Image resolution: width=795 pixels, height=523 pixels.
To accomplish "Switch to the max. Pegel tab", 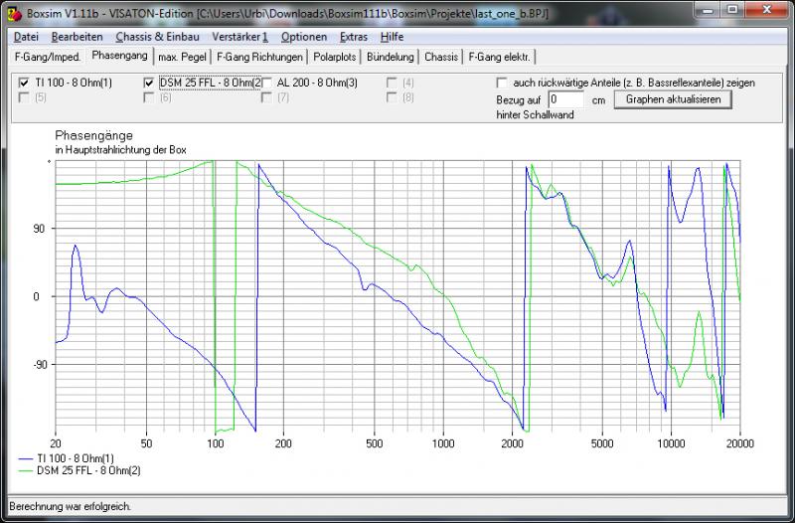I will [184, 57].
